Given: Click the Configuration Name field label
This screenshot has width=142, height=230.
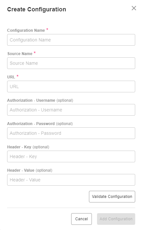Looking at the screenshot, I should 26,30.
